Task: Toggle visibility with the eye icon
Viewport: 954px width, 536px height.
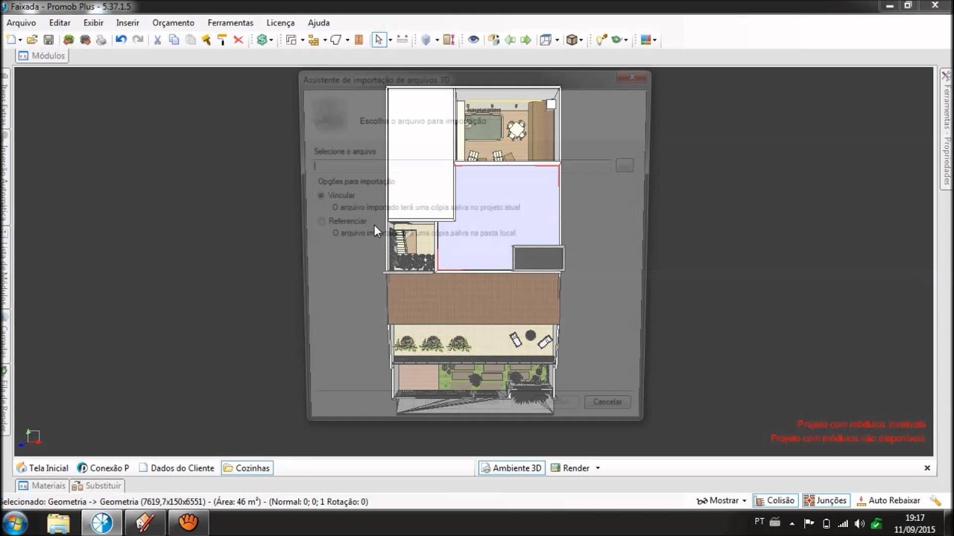Action: coord(473,40)
